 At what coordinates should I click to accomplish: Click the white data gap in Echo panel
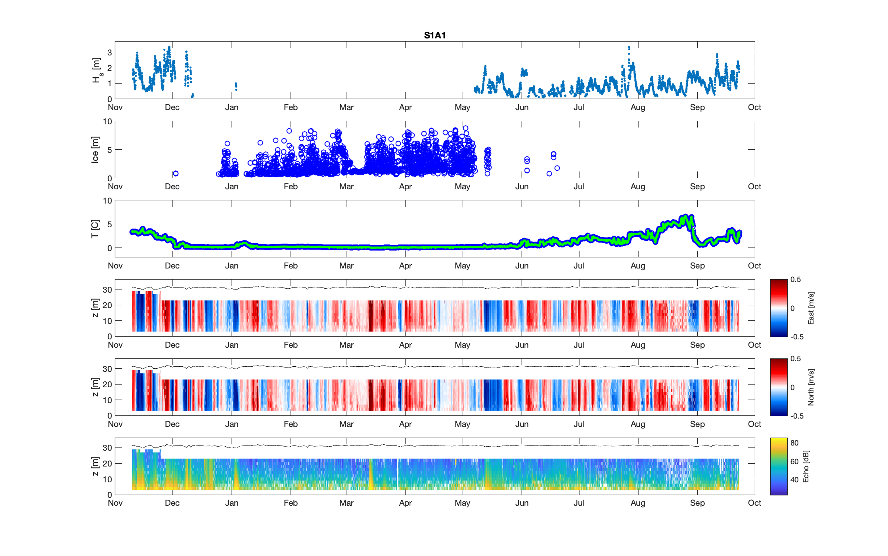coord(397,474)
